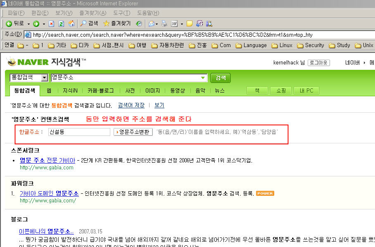This screenshot has height=247, width=375.
Task: Click the 검색어 저장 link
Action: click(x=131, y=105)
